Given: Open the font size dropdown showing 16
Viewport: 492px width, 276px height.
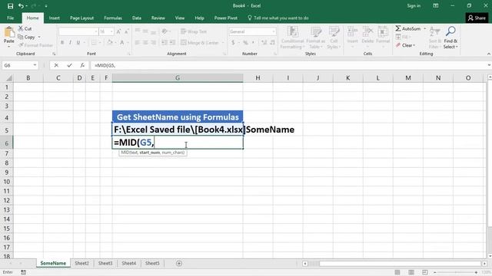Looking at the screenshot, I should (x=111, y=31).
